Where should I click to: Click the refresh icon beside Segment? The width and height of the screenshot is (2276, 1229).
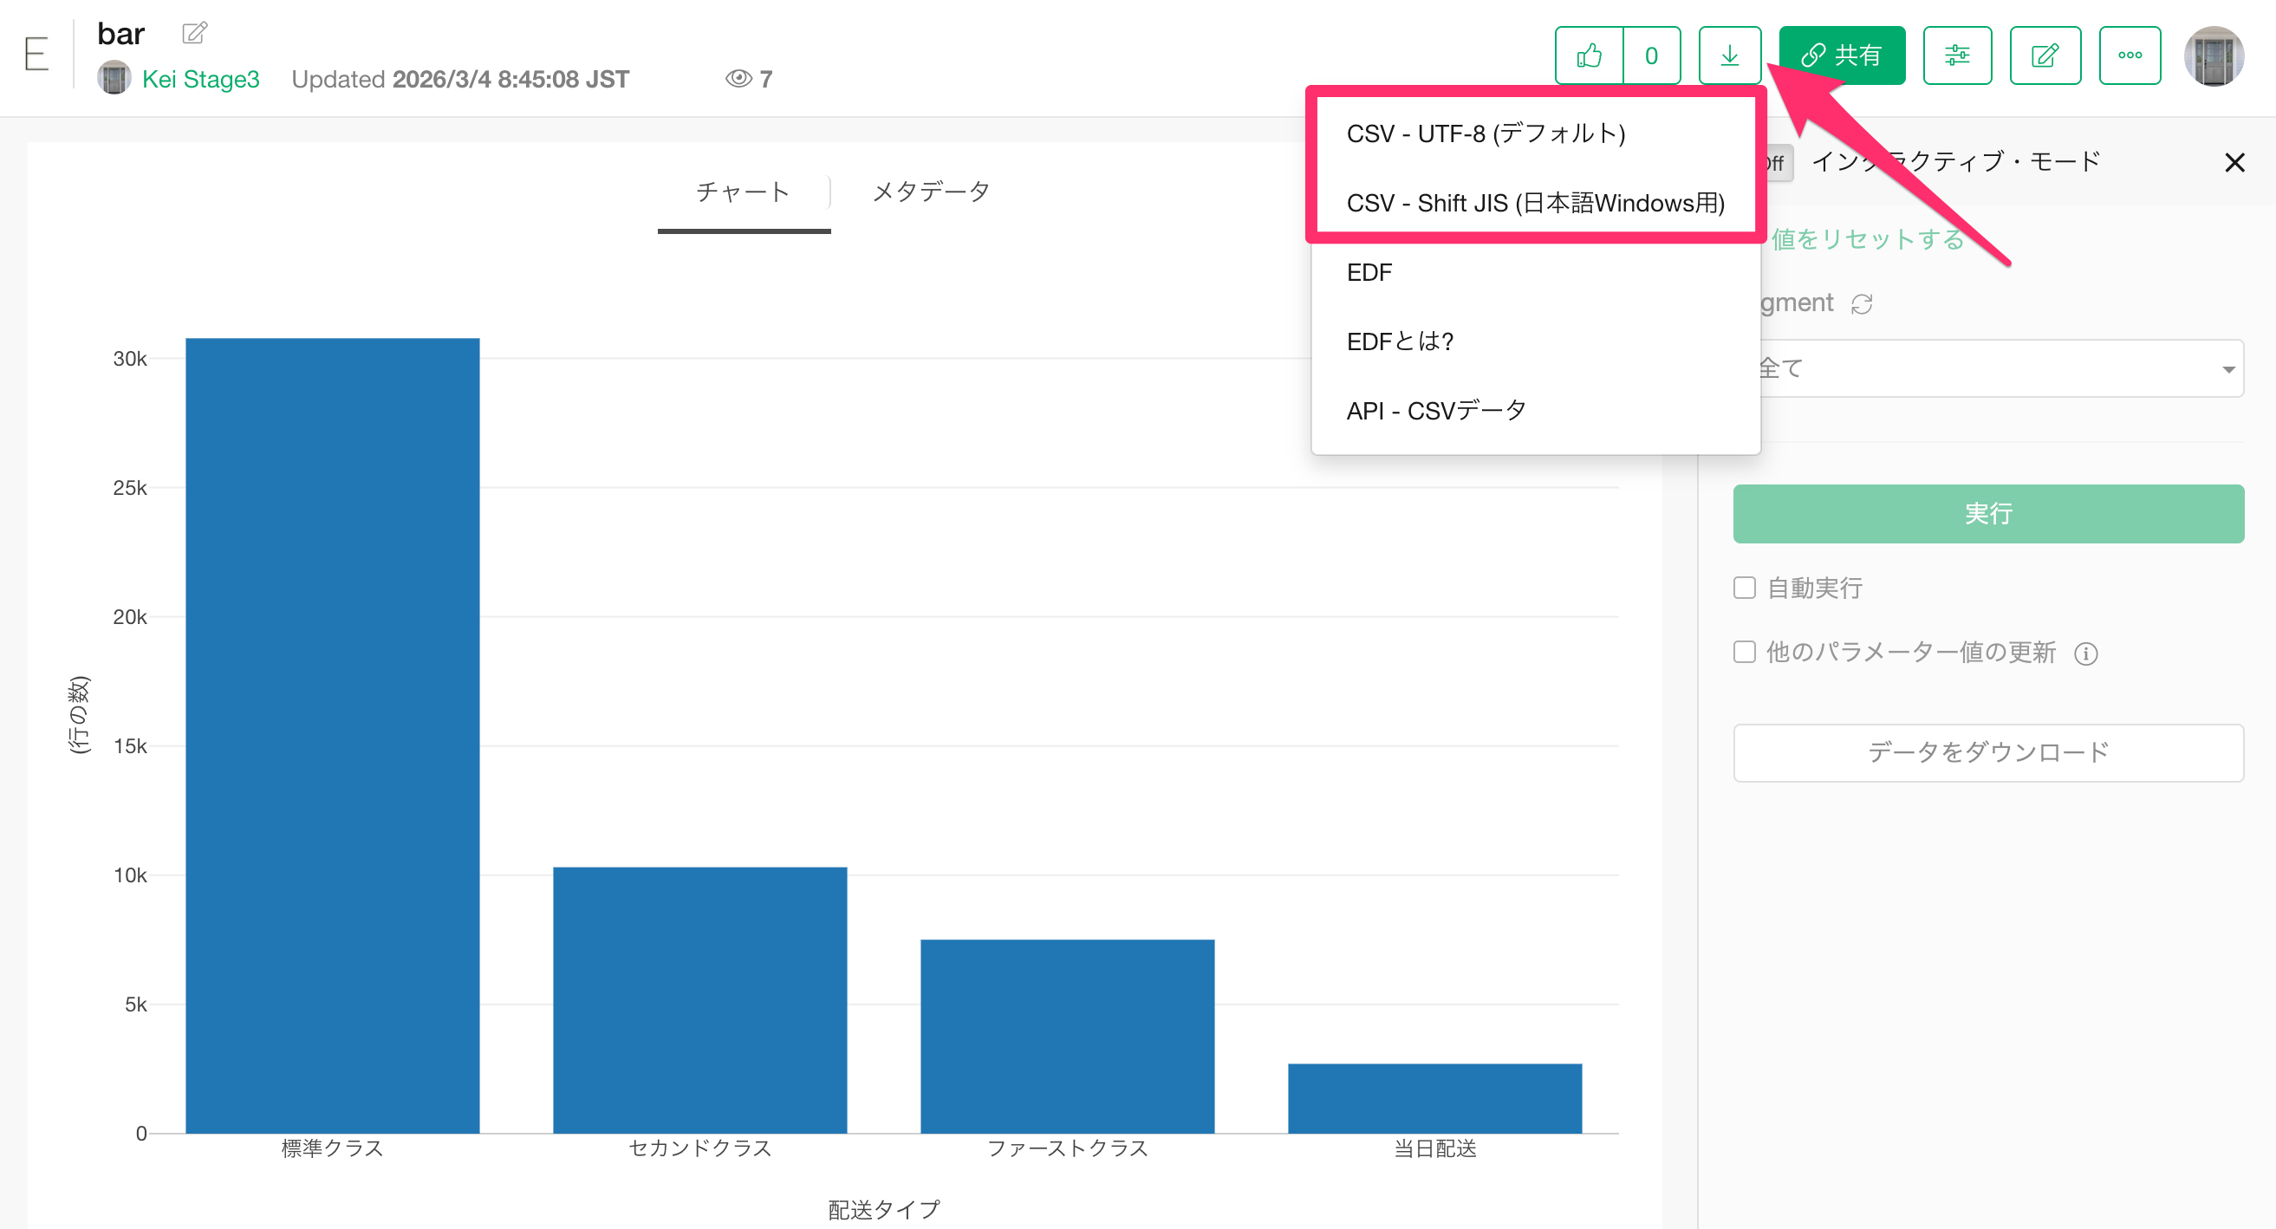pos(1862,304)
